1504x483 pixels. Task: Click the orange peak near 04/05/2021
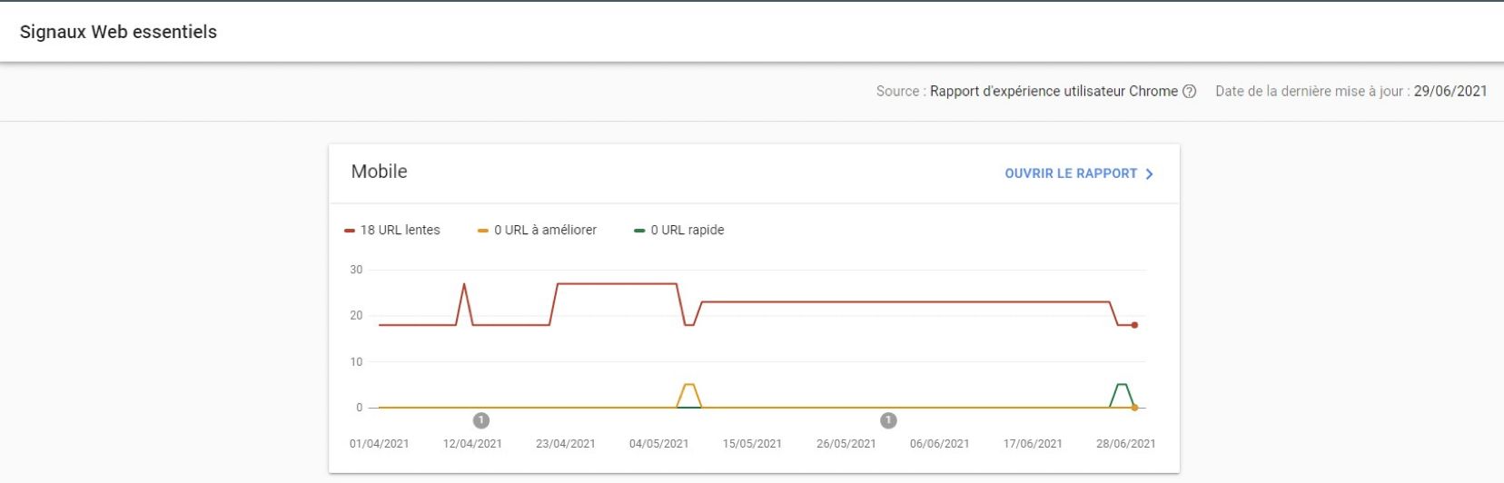[689, 385]
